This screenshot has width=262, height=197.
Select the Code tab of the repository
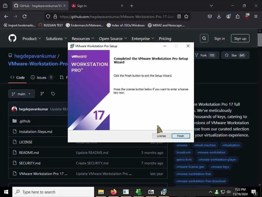[x=17, y=77]
